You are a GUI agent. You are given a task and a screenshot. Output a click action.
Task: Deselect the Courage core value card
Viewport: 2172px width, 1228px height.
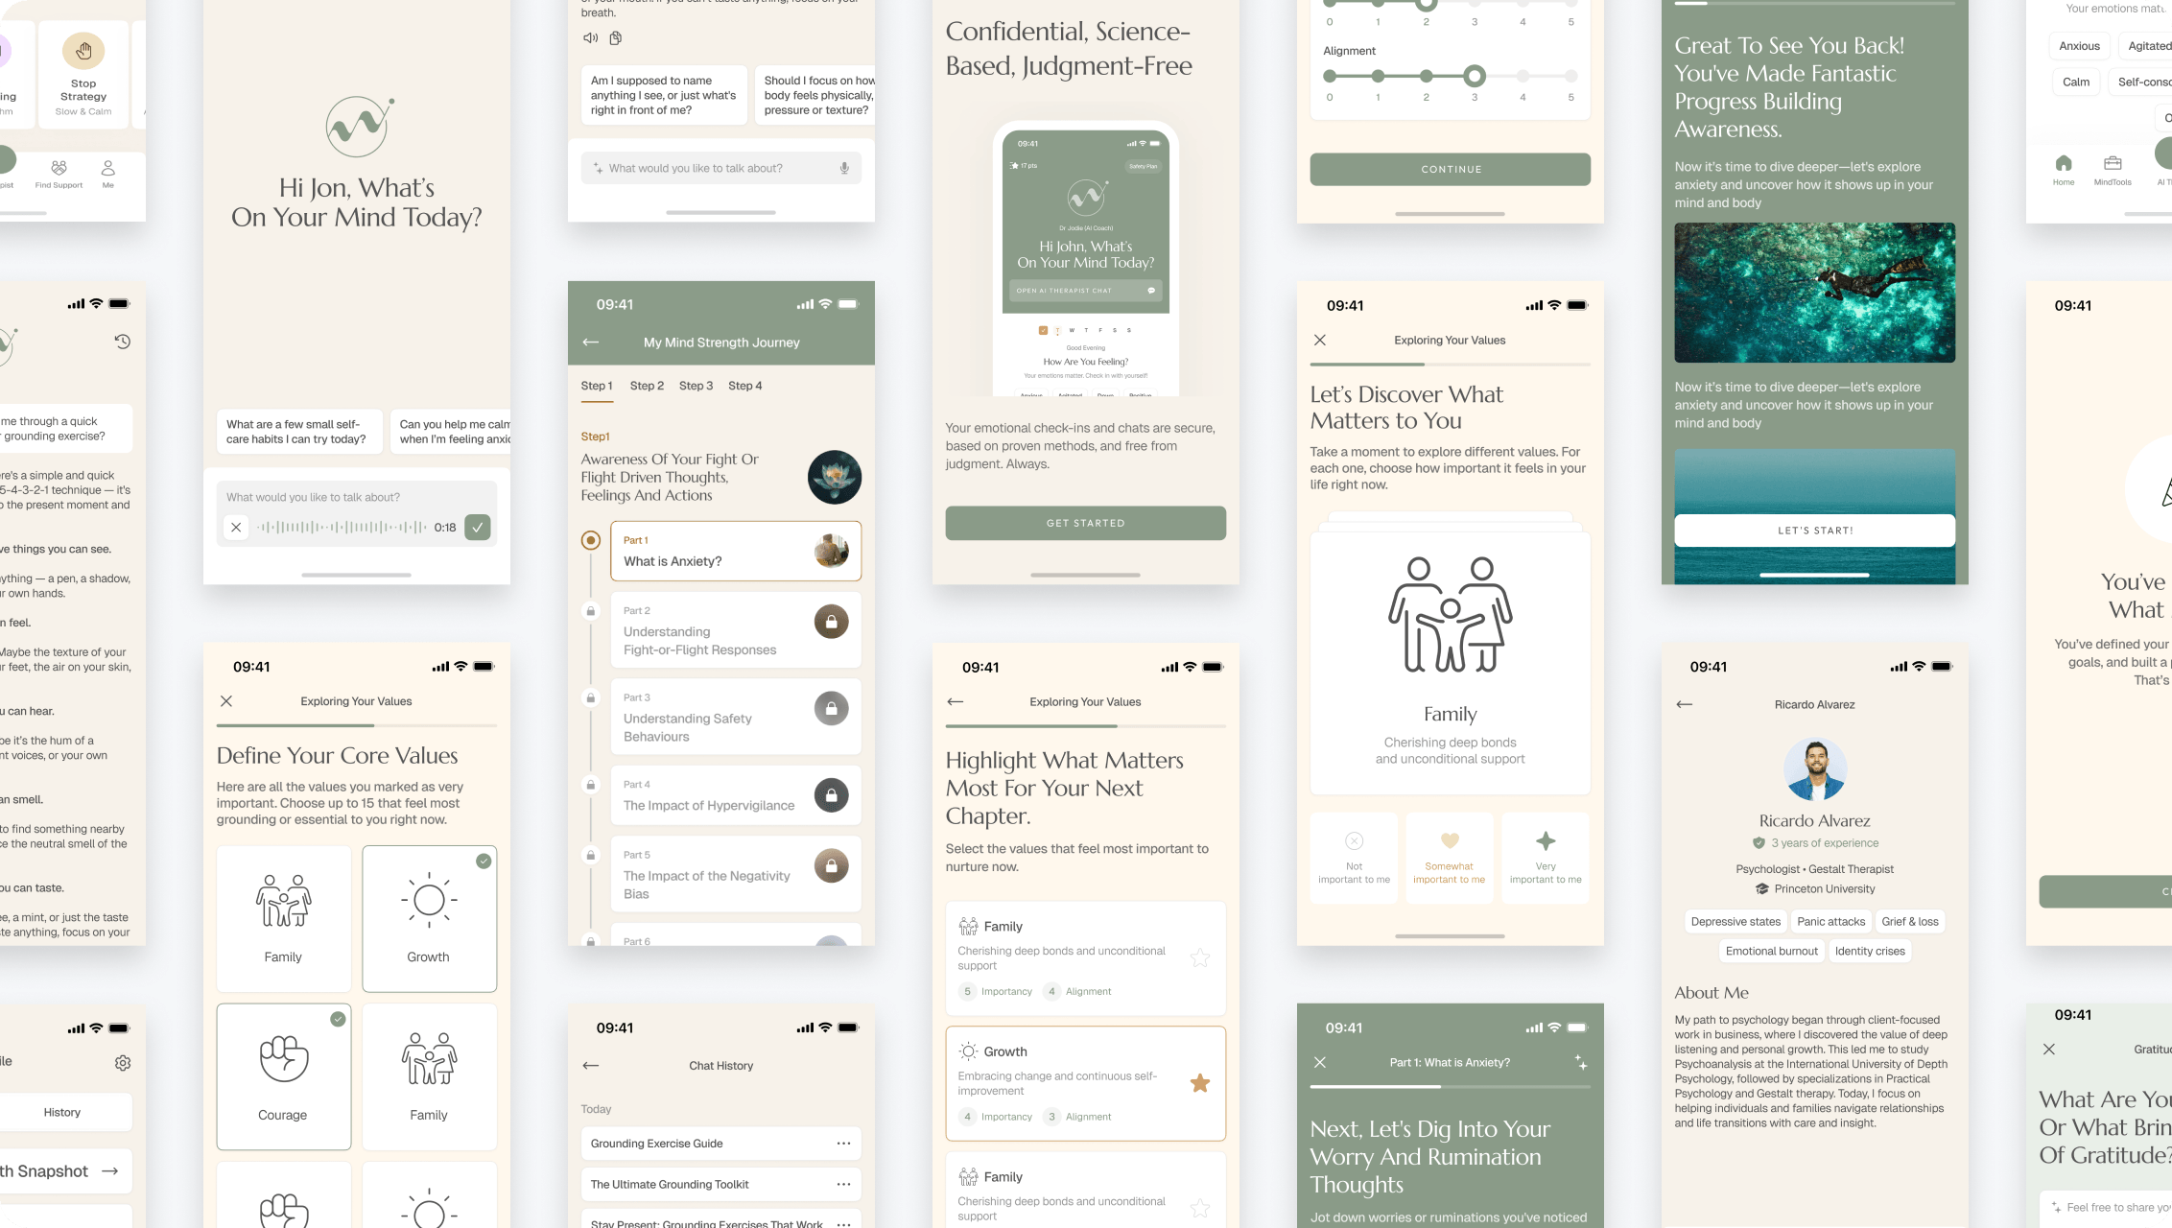284,1076
